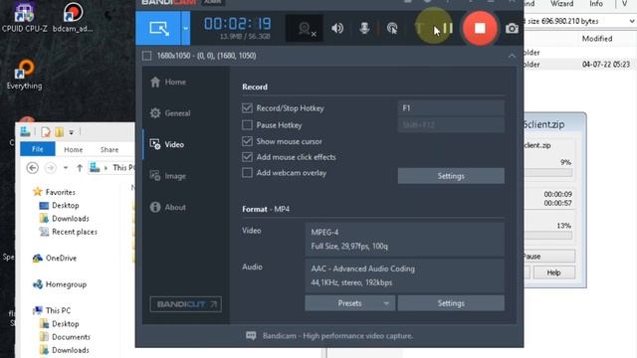
Task: Toggle the microphone icon
Action: point(364,29)
